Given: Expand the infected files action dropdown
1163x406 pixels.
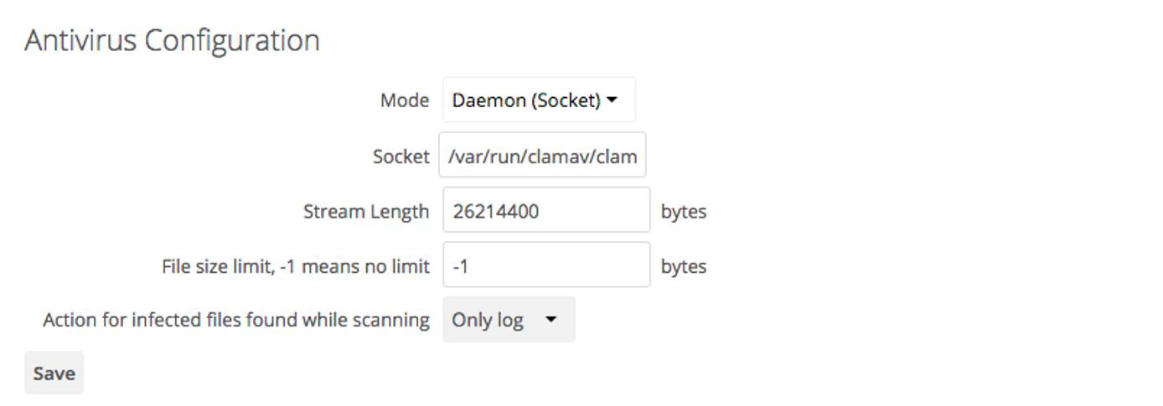Looking at the screenshot, I should pyautogui.click(x=509, y=319).
